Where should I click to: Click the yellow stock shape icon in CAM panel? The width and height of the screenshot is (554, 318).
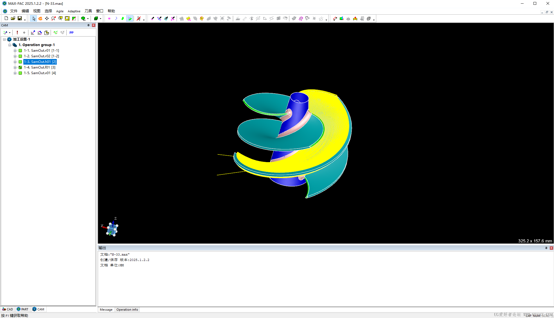[x=47, y=33]
